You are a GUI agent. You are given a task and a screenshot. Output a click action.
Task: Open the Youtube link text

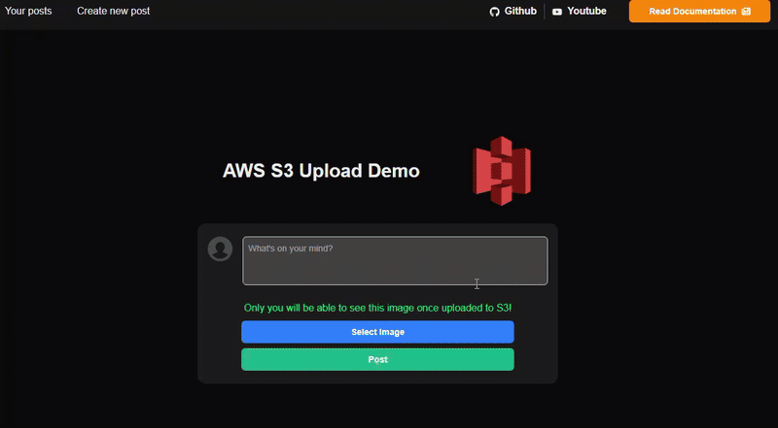[x=587, y=11]
